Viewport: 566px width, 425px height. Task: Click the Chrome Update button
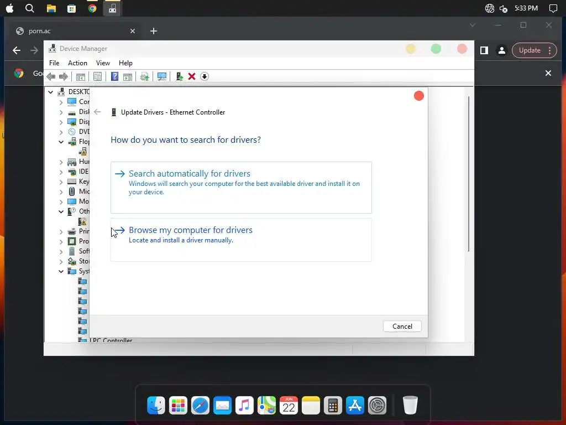coord(530,50)
